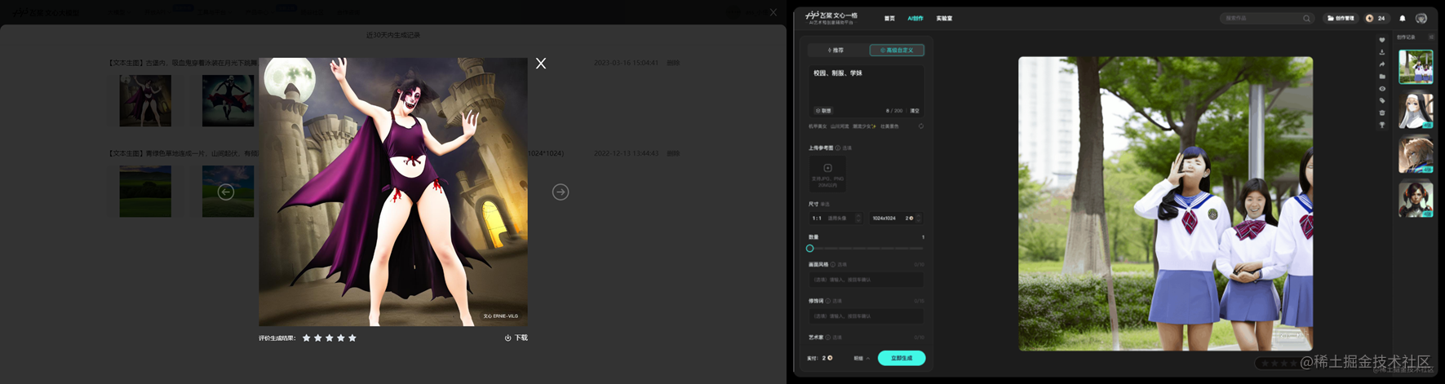Open 创作管理 folder button
1445x384 pixels.
tap(1341, 18)
